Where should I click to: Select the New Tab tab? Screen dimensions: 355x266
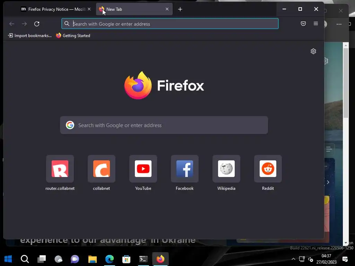coord(134,9)
